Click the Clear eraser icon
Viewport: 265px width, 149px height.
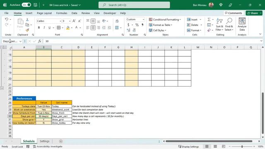(x=209, y=30)
